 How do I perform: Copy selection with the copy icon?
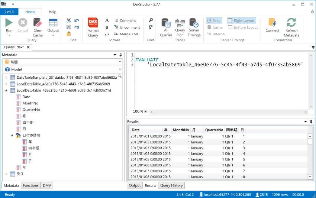click(x=69, y=27)
